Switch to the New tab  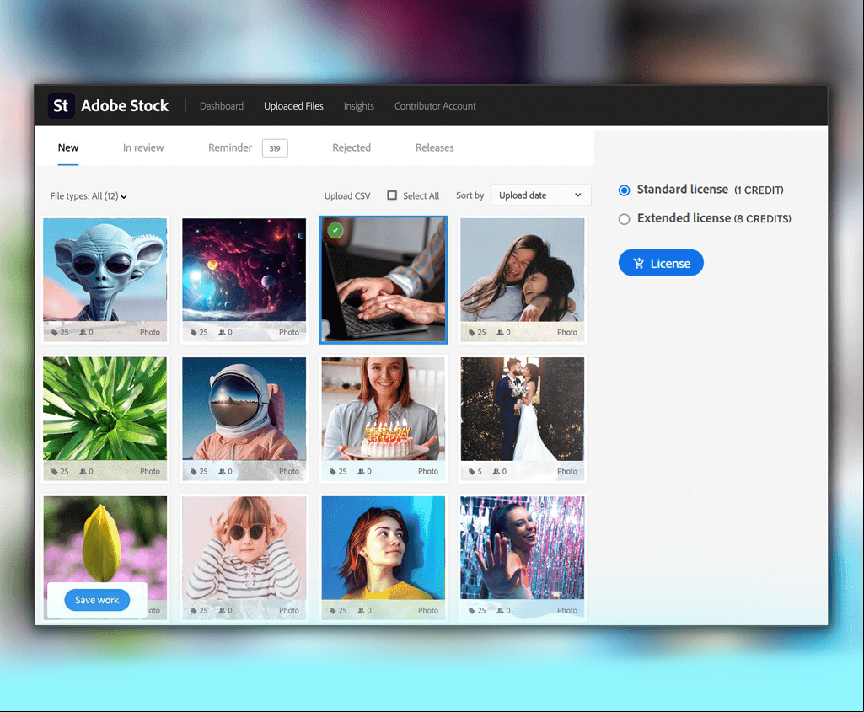click(x=67, y=147)
